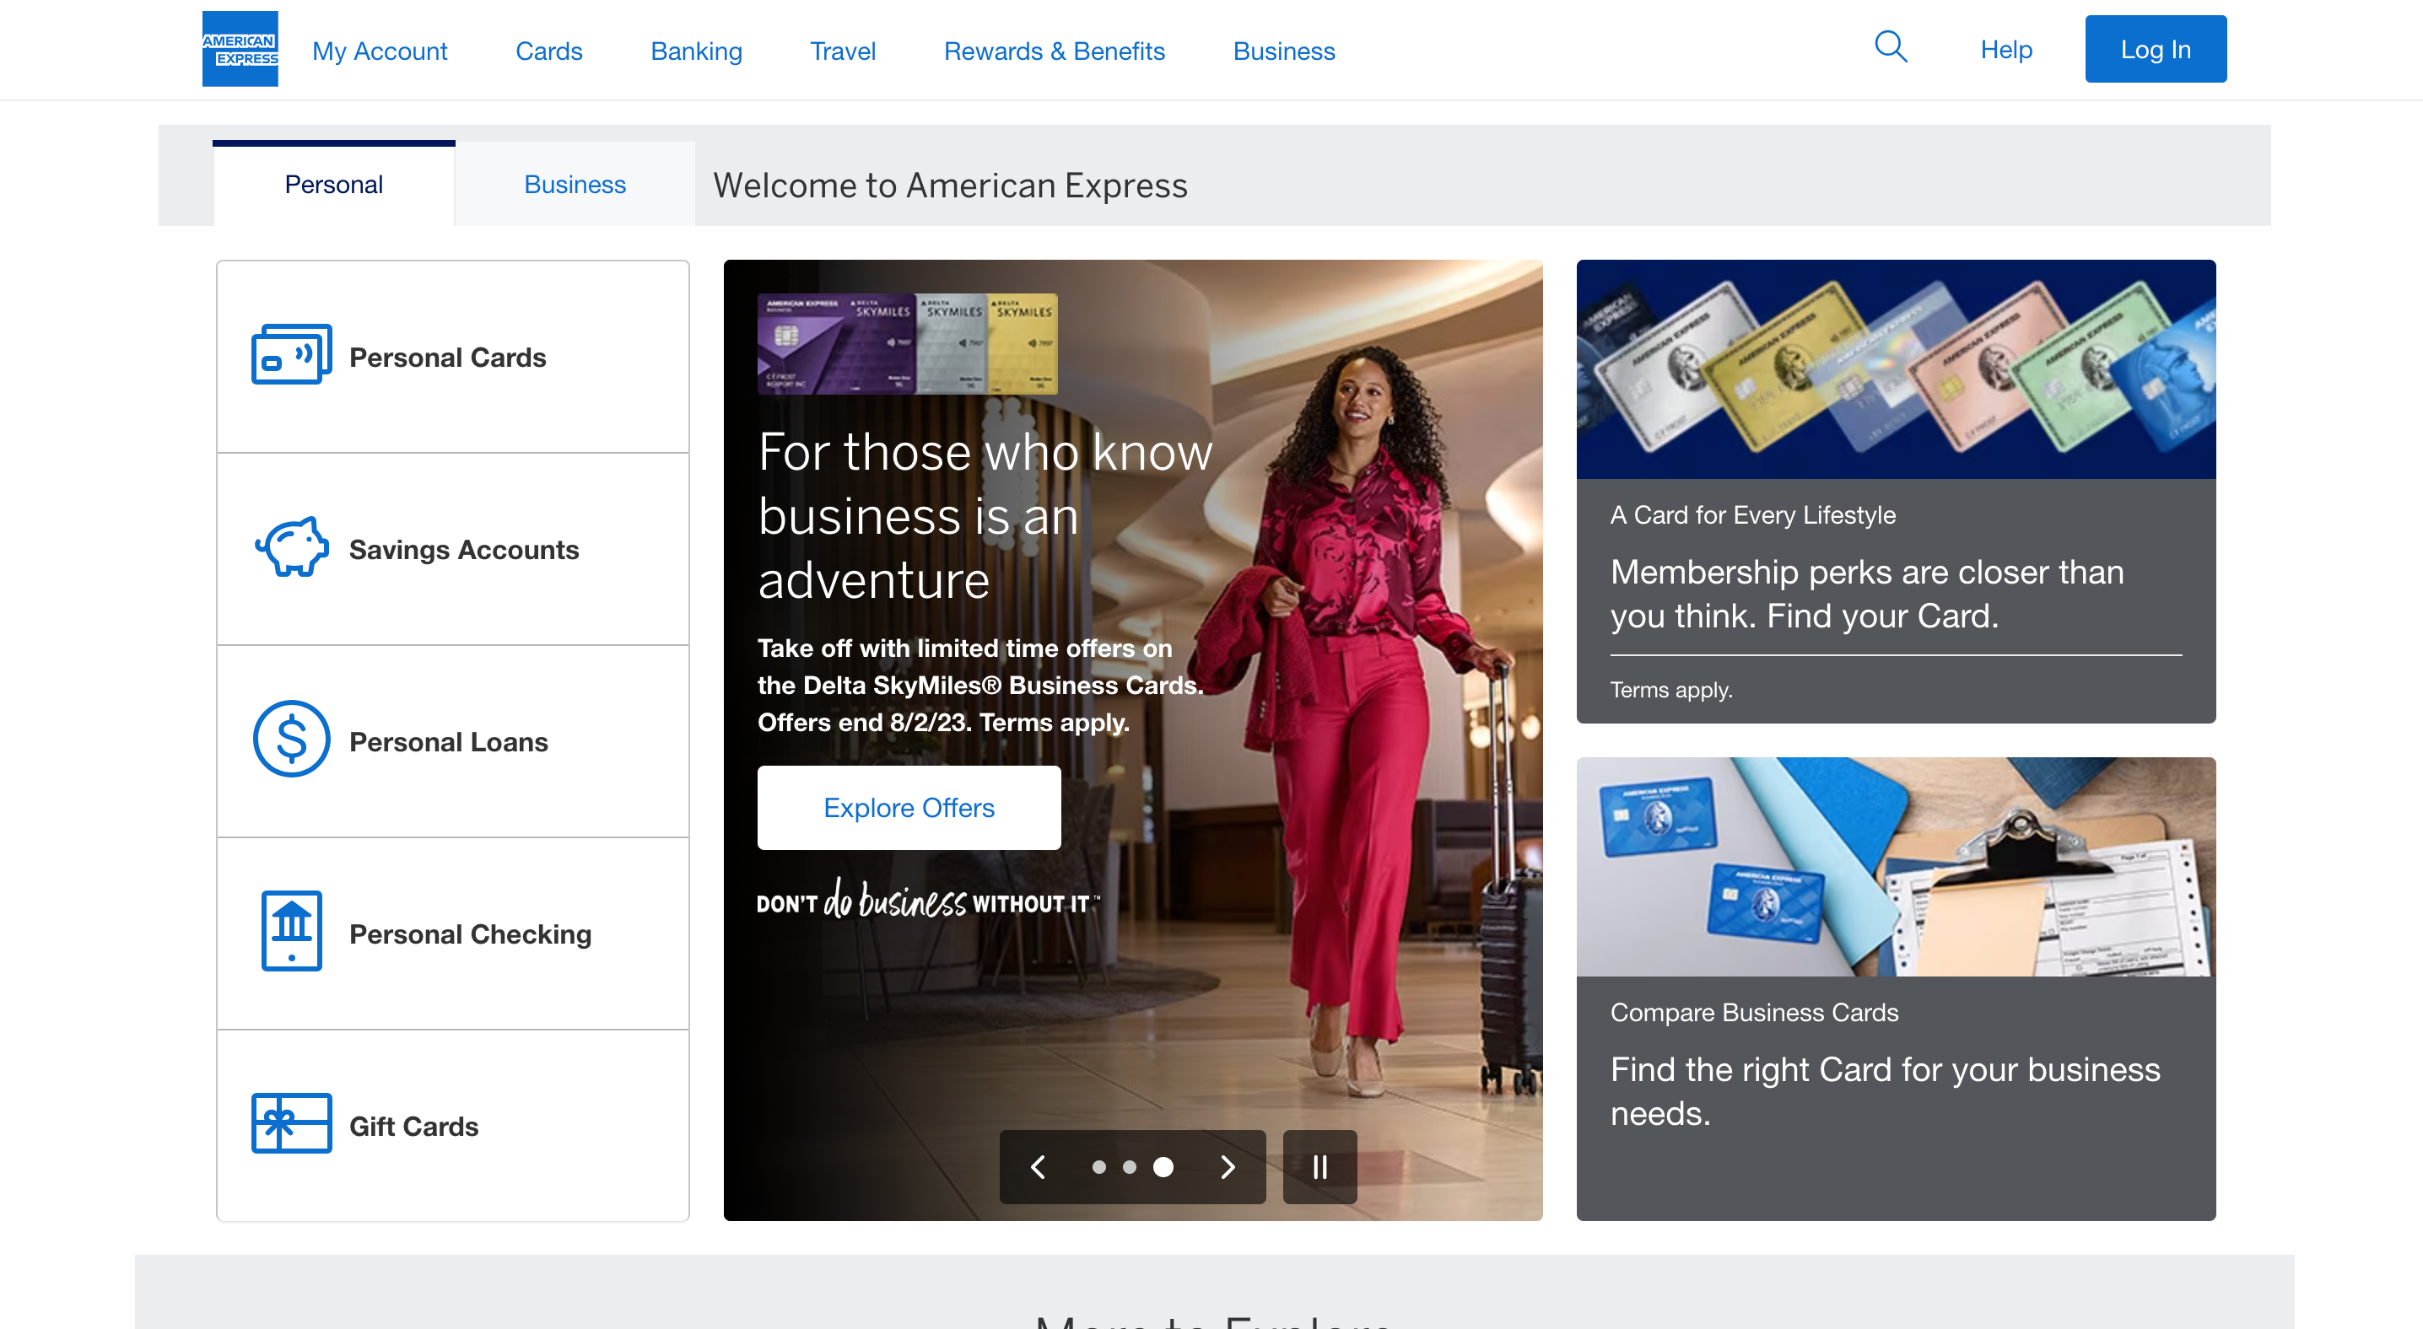
Task: Click 'Find the right Card for your business needs'
Action: click(x=1885, y=1091)
